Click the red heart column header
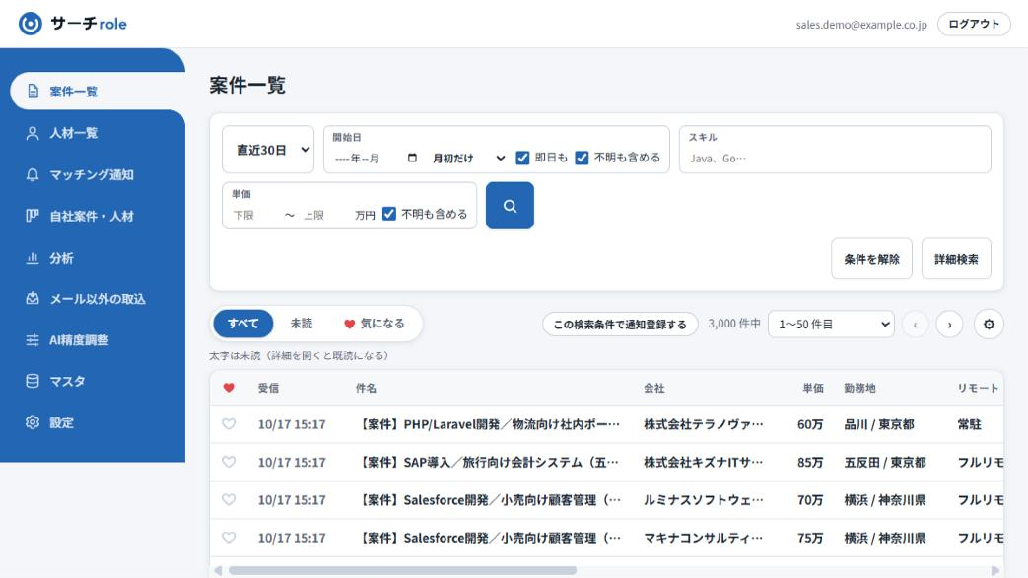 click(228, 388)
